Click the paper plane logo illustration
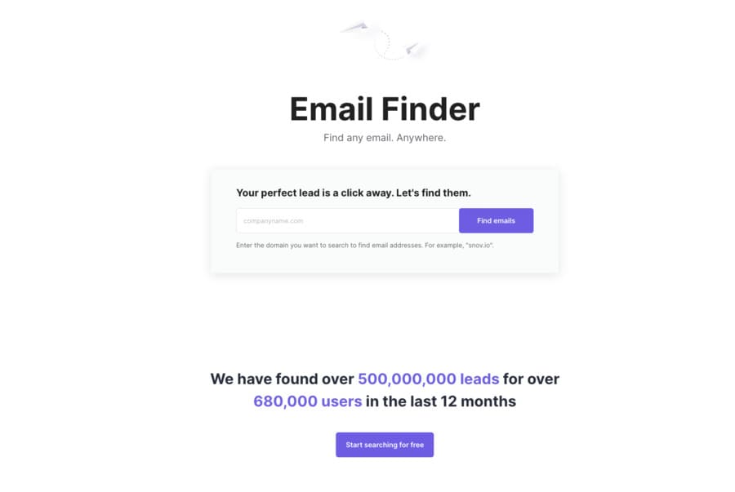Viewport: 735px width, 492px height. click(384, 39)
